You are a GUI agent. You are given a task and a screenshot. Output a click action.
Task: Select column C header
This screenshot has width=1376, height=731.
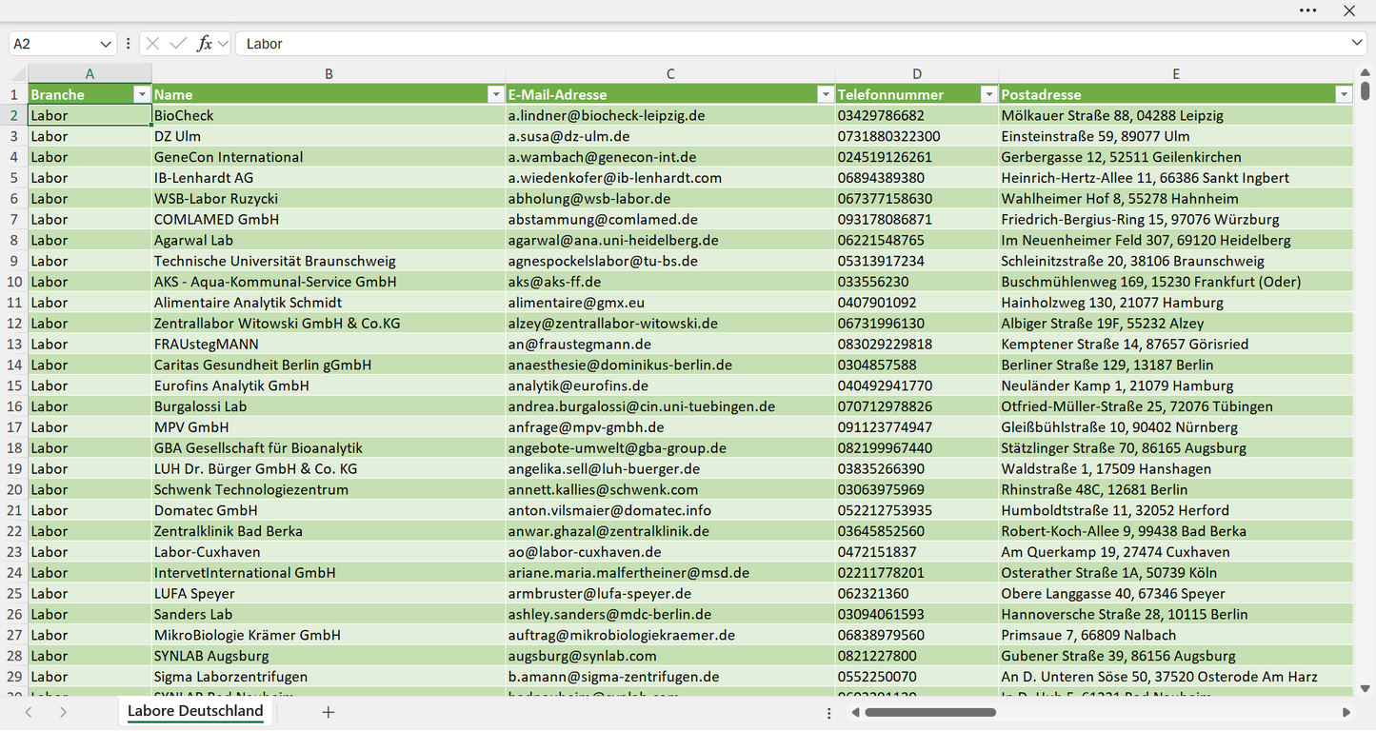(670, 73)
